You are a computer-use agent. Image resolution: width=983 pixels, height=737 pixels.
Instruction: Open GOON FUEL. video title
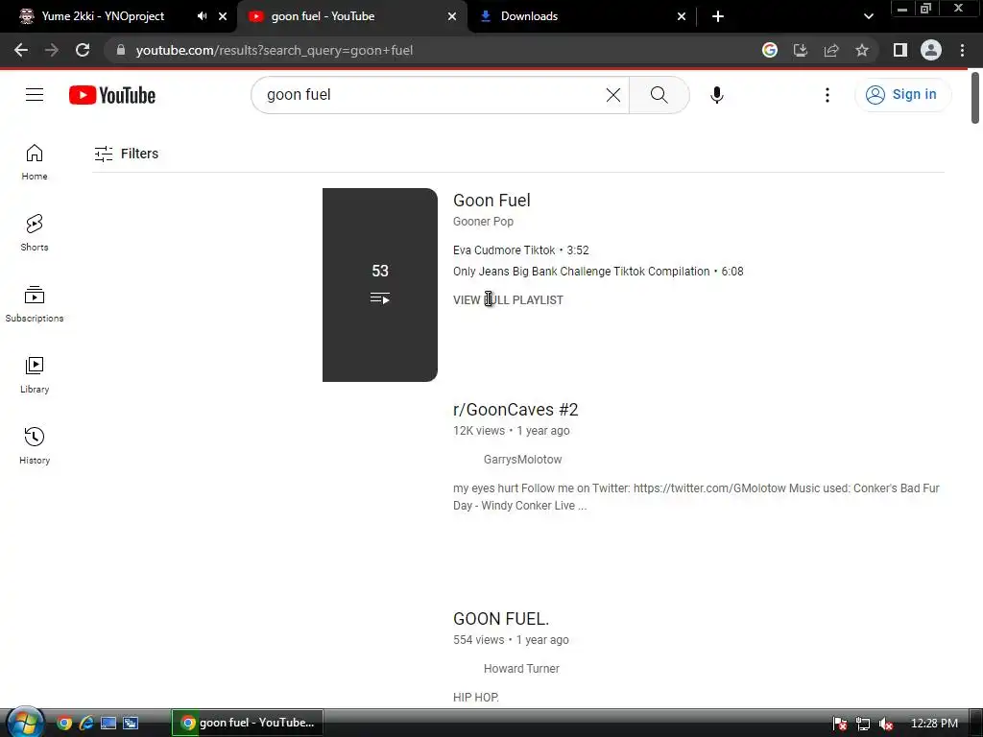pyautogui.click(x=501, y=619)
